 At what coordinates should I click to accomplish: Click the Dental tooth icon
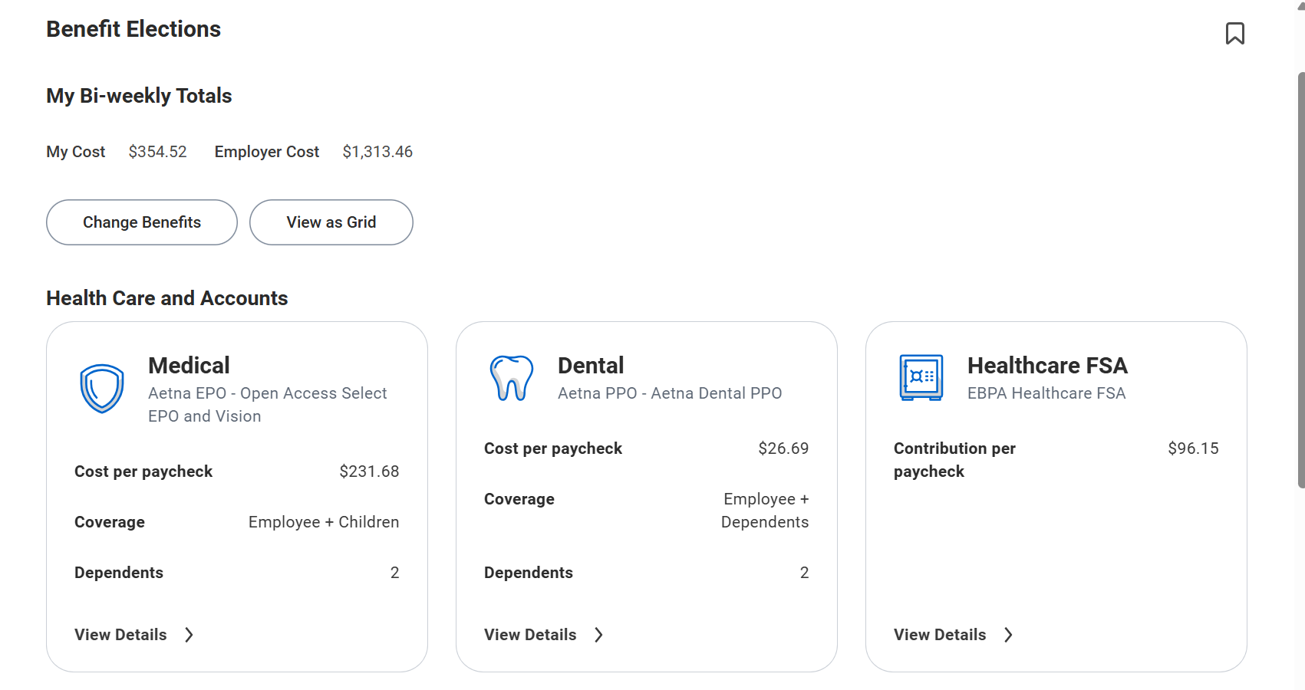point(512,378)
